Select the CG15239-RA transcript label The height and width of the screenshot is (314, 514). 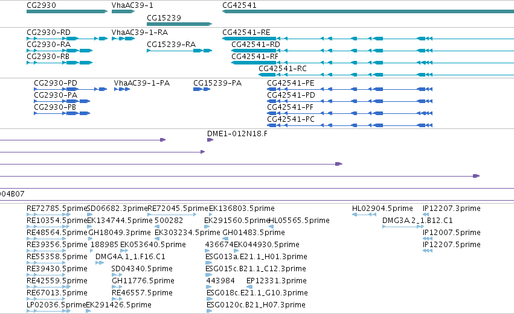pos(171,45)
